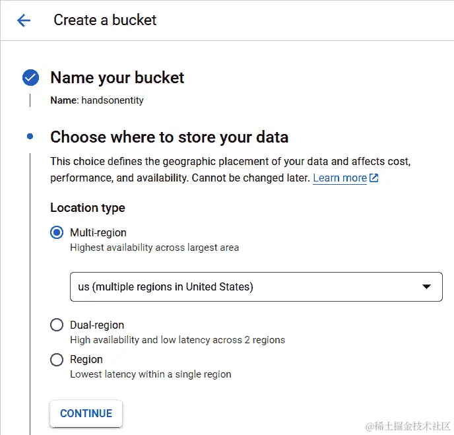The image size is (454, 435).
Task: Click the Name: handsonentity summary text
Action: click(x=97, y=101)
